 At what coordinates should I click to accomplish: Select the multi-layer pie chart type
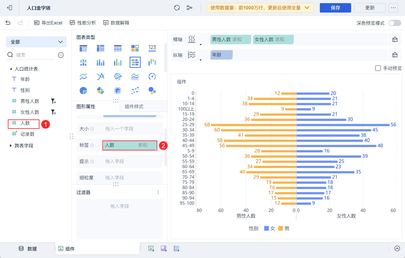click(x=118, y=91)
